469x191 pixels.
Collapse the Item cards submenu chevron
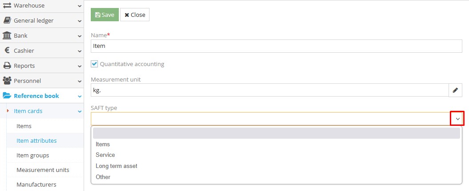coord(79,111)
